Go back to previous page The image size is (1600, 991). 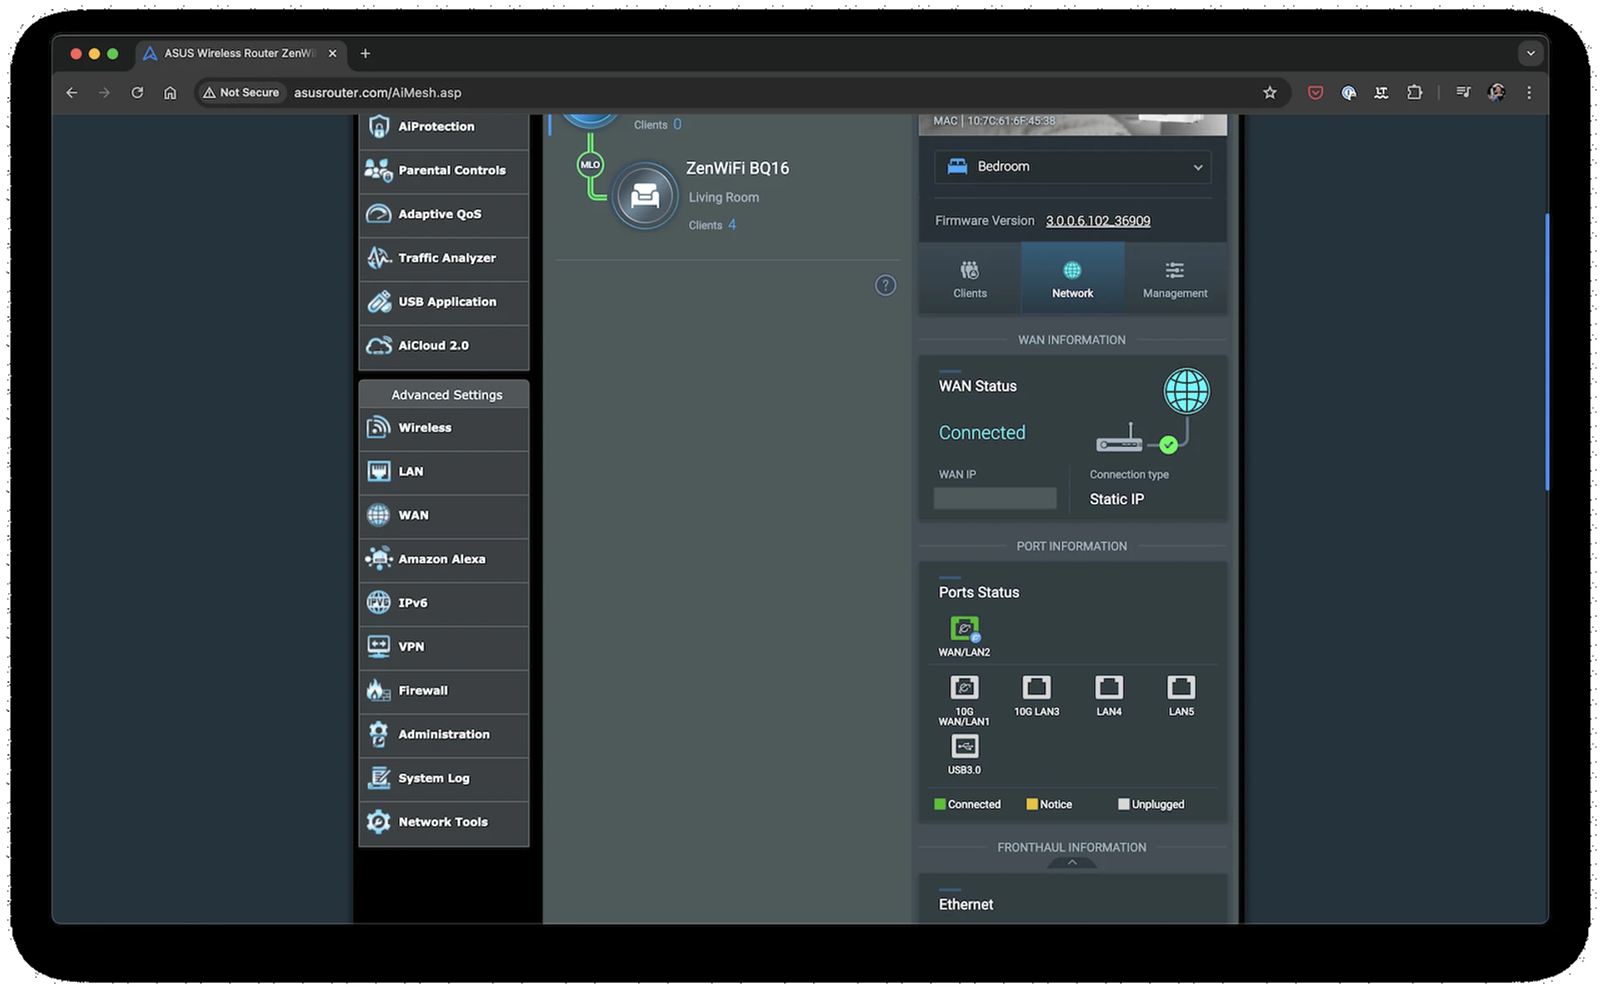tap(72, 93)
